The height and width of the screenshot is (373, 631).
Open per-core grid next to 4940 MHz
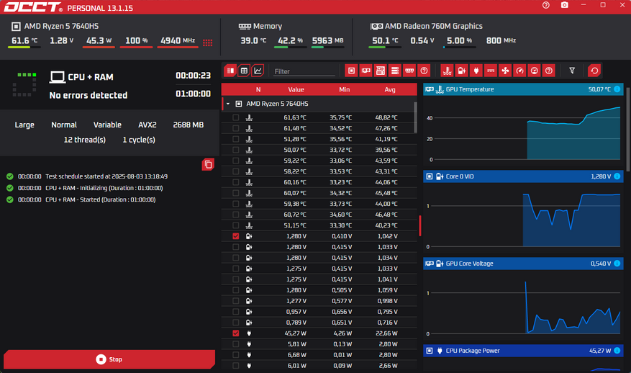click(x=208, y=42)
